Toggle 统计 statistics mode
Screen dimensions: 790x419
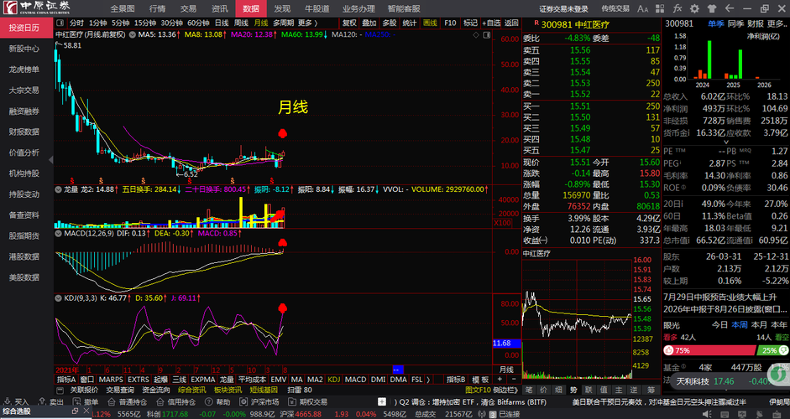(x=409, y=23)
